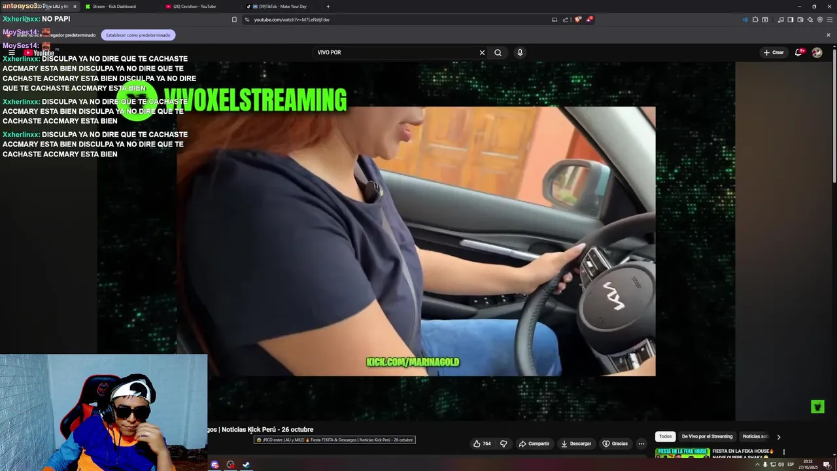Viewport: 837px width, 471px height.
Task: Click the Gracias super thanks button
Action: (615, 444)
